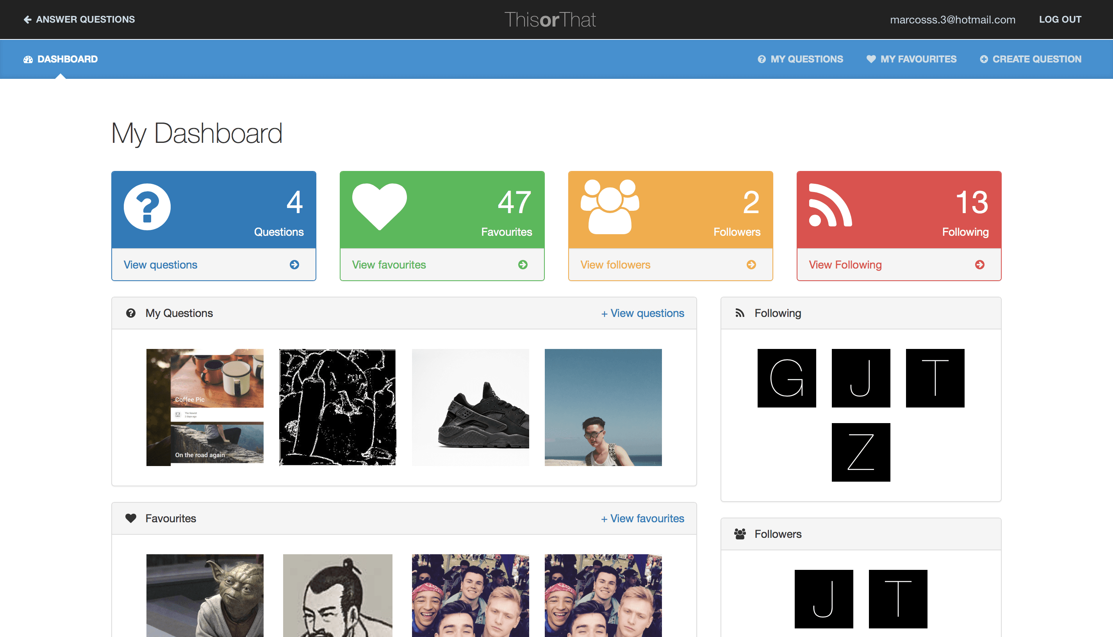Click the My Dashboard heading
Viewport: 1113px width, 637px height.
tap(196, 133)
